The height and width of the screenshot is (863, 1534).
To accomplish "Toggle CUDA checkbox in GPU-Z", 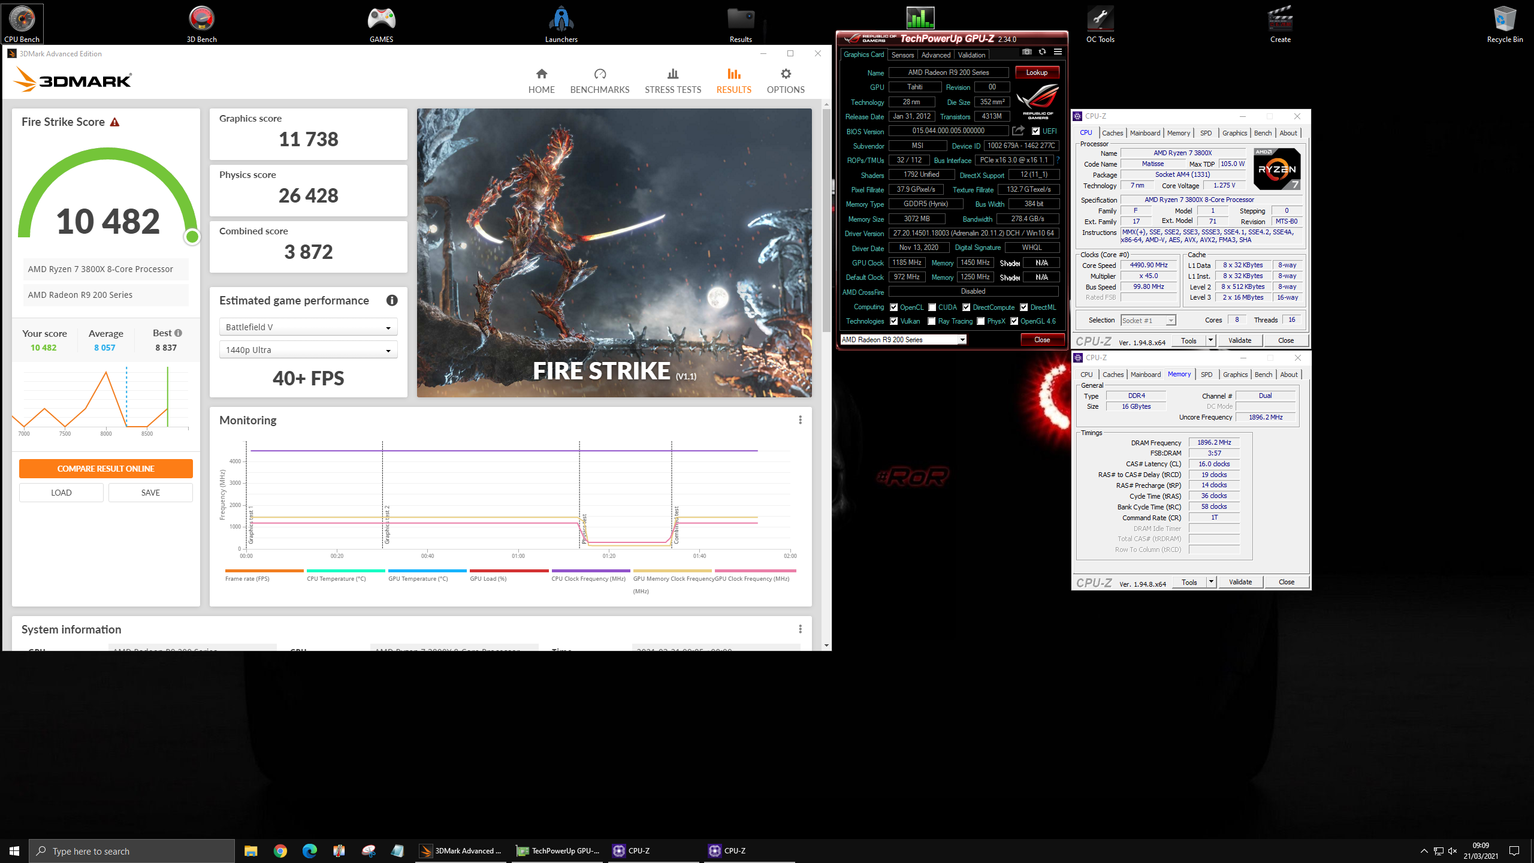I will (932, 307).
